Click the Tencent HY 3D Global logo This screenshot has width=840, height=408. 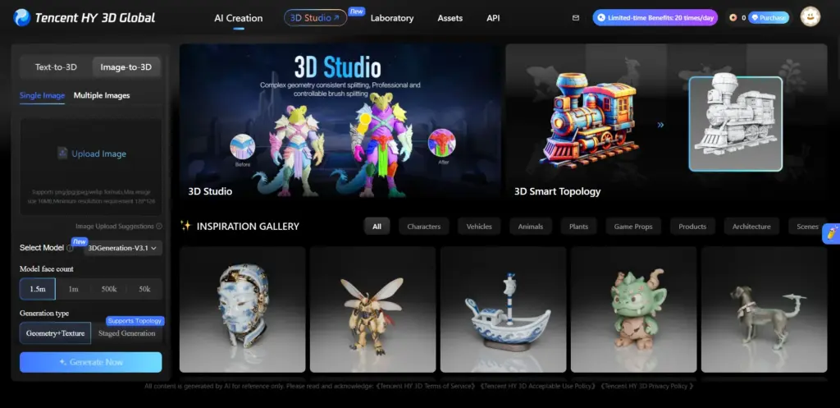click(84, 18)
